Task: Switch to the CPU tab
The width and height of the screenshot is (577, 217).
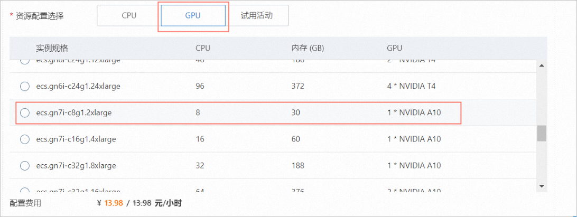Action: click(129, 16)
